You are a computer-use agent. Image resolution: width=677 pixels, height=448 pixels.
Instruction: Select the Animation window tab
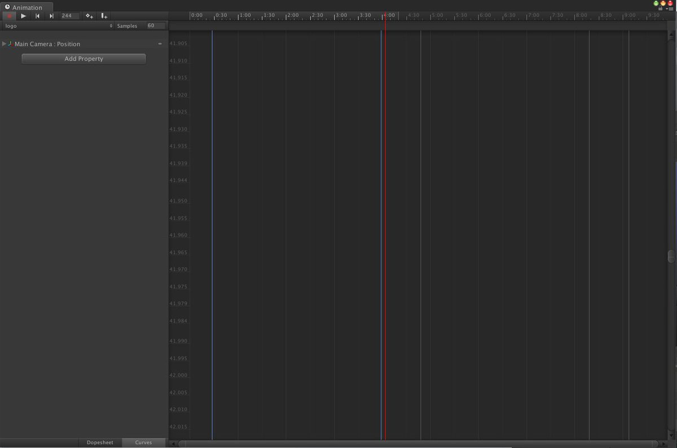coord(27,7)
